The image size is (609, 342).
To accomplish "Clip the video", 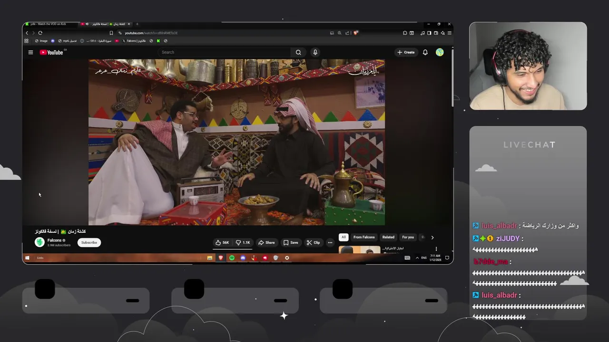I will (313, 242).
